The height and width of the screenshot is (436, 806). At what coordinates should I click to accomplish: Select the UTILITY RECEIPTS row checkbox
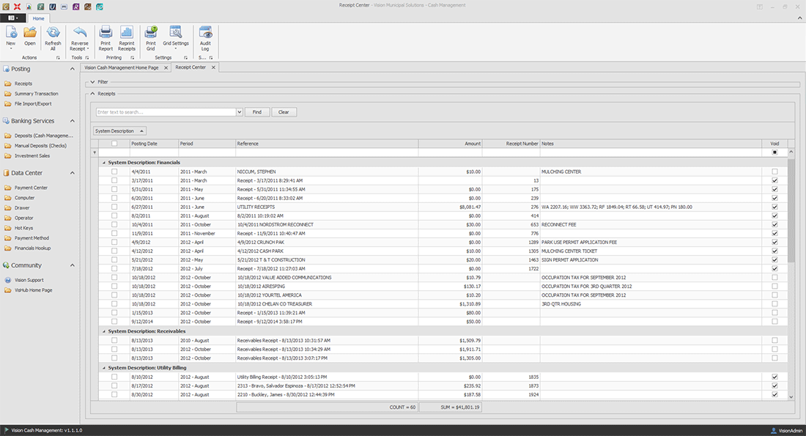114,207
